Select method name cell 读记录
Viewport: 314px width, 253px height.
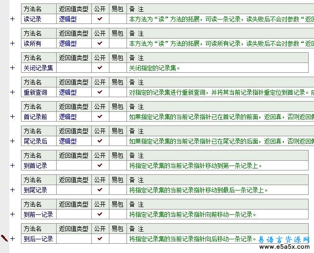click(39, 19)
